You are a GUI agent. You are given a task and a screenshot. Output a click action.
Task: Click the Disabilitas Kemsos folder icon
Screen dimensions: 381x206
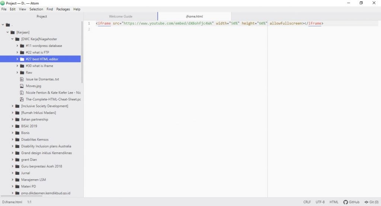click(17, 139)
